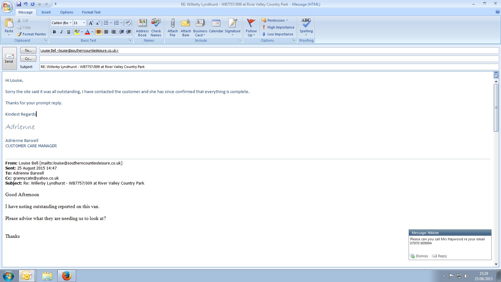Save the message with the floppy disk icon

click(x=19, y=4)
